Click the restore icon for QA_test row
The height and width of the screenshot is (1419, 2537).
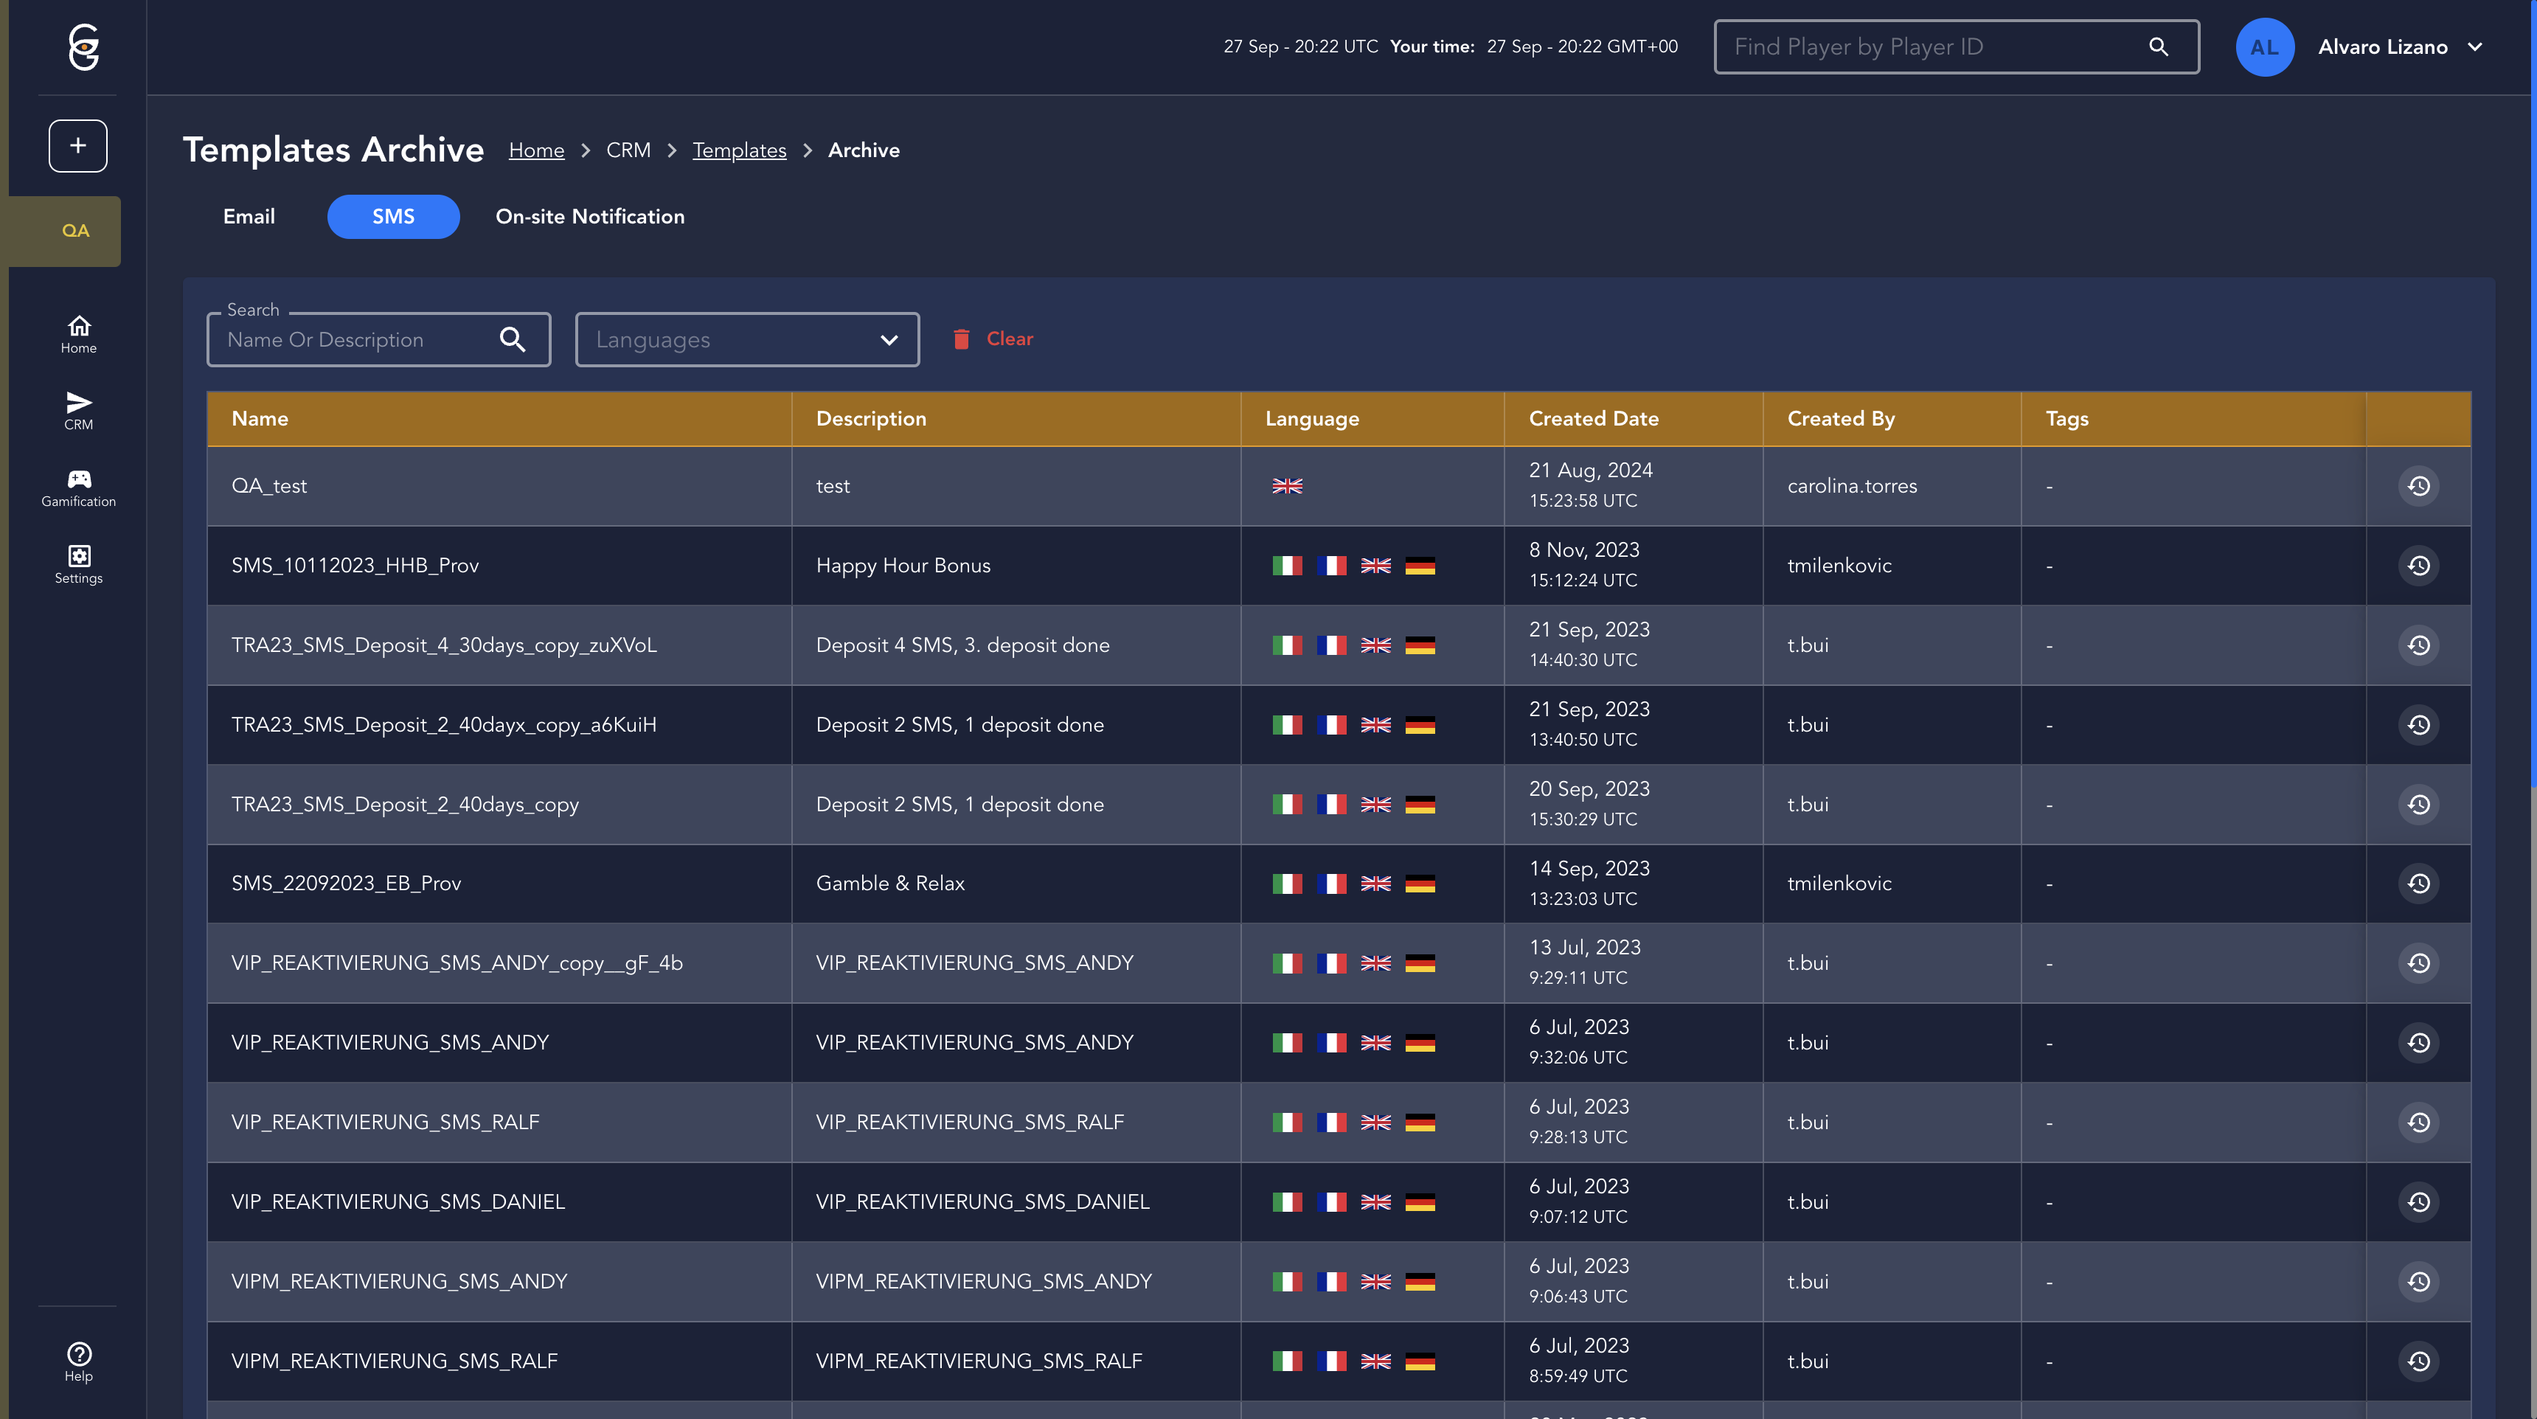click(2418, 485)
